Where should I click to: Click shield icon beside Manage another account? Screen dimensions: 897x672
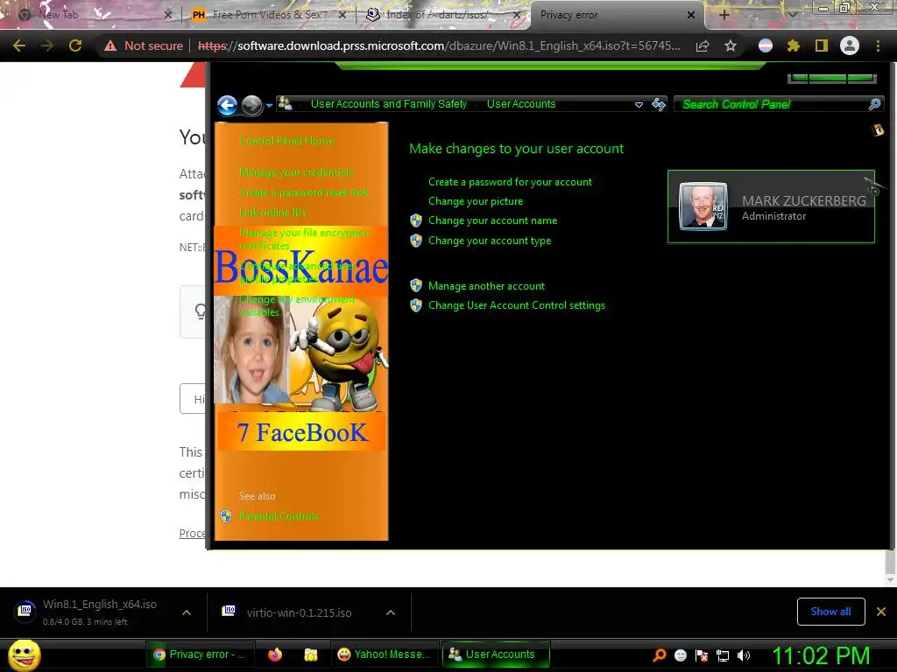[x=416, y=286]
